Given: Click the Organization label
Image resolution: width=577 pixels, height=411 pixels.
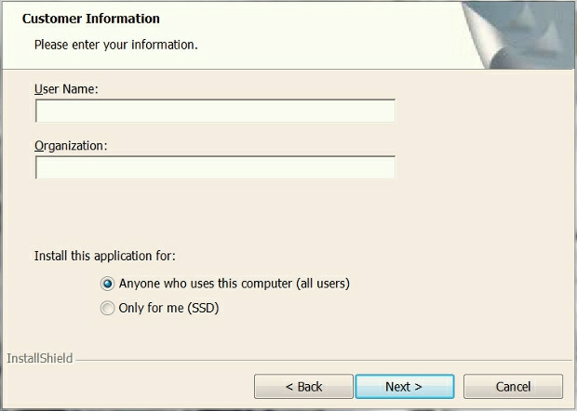Looking at the screenshot, I should [71, 145].
